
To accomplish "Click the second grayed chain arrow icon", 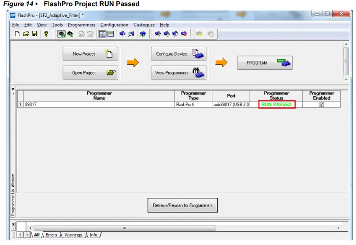I will click(90, 34).
